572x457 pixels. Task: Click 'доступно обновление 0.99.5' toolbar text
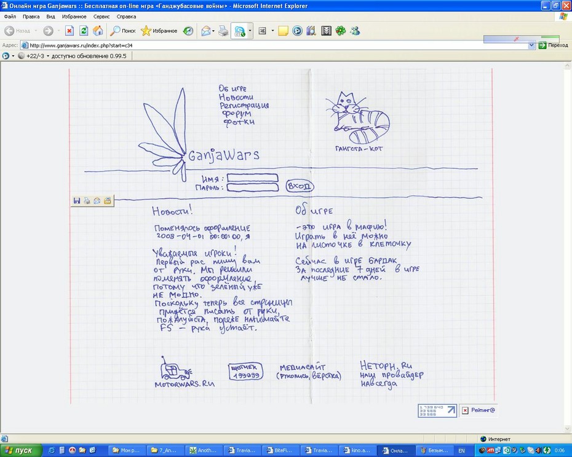pos(89,56)
